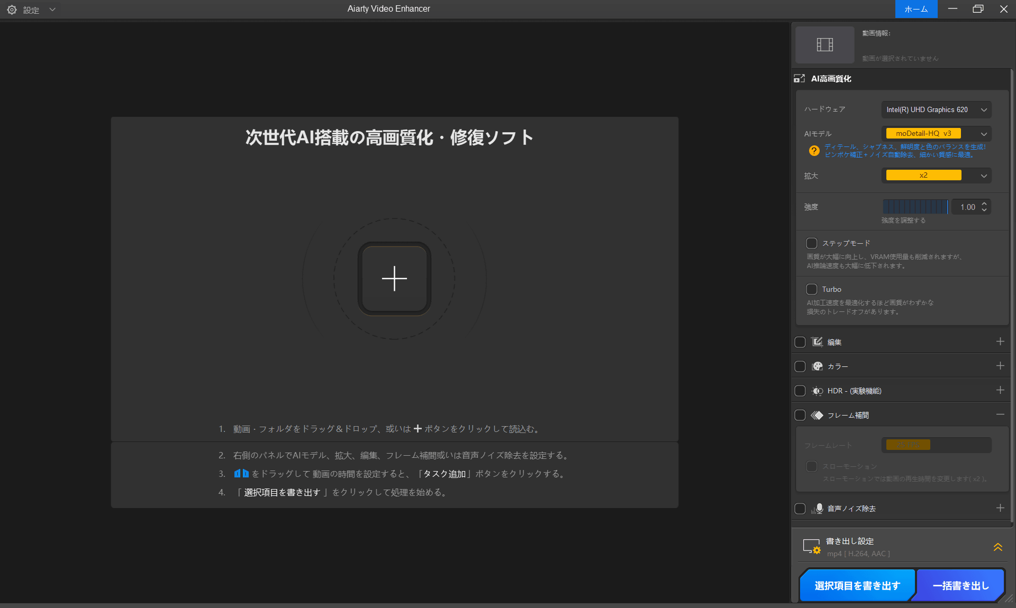The image size is (1016, 608).
Task: Open the AIモデル moDetail-HQ v3 dropdown
Action: pyautogui.click(x=936, y=134)
